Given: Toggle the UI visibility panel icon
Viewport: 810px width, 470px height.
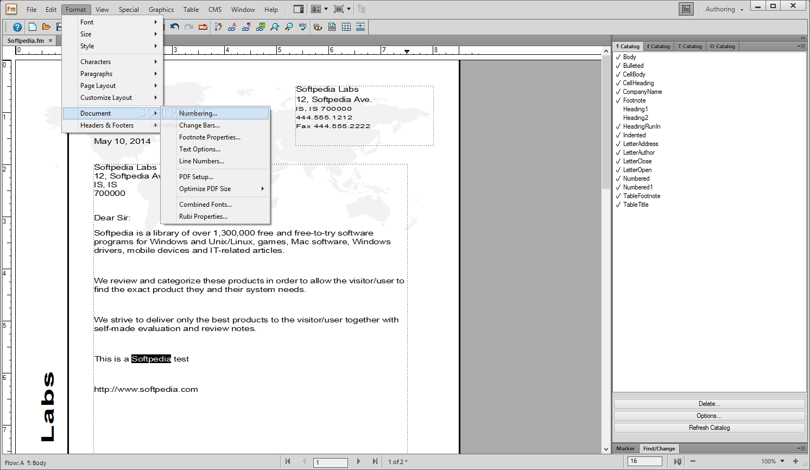Looking at the screenshot, I should pyautogui.click(x=298, y=9).
